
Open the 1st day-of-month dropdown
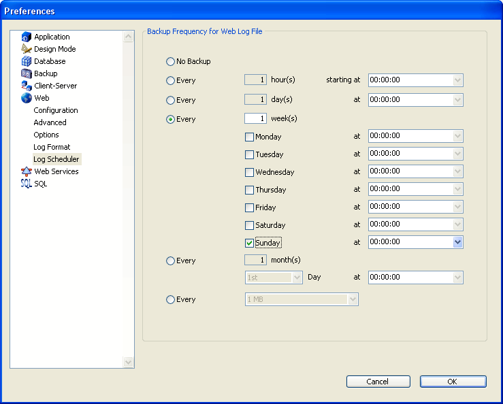click(297, 277)
